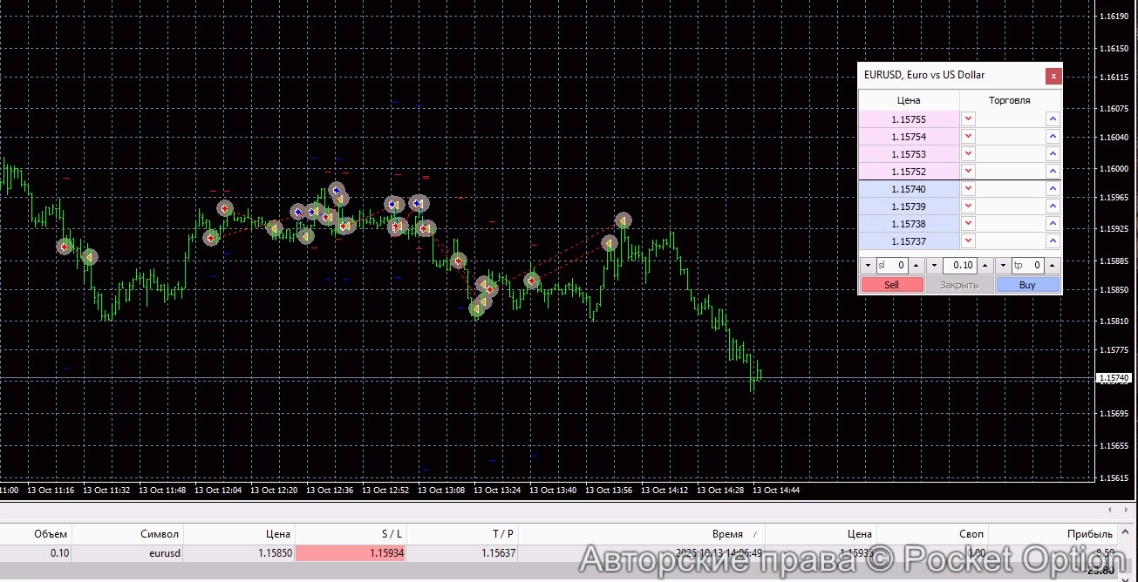Decrease the 0.10 lot volume

click(x=935, y=266)
